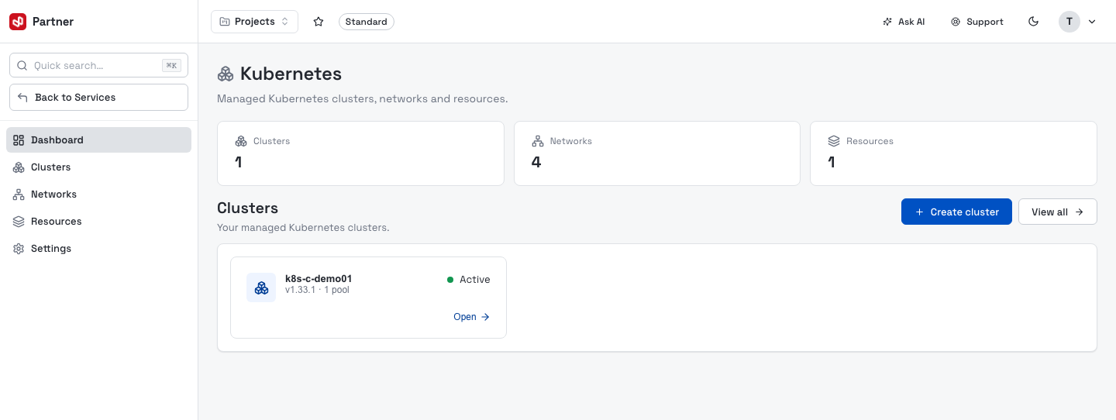Click the k8s-c-demo01 cluster icon
The image size is (1116, 420).
[x=261, y=287]
